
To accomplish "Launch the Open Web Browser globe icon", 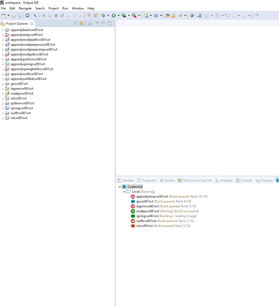I will click(192, 15).
